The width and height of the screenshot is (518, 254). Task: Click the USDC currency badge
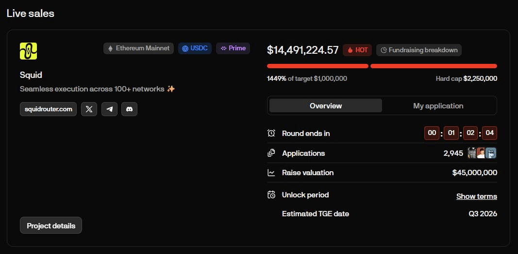195,48
